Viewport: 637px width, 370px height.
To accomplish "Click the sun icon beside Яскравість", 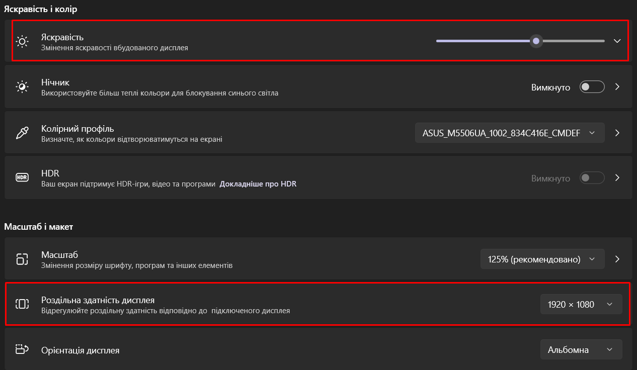I will [x=22, y=42].
